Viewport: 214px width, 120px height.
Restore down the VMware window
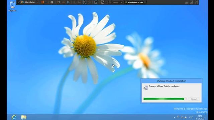tap(191, 2)
